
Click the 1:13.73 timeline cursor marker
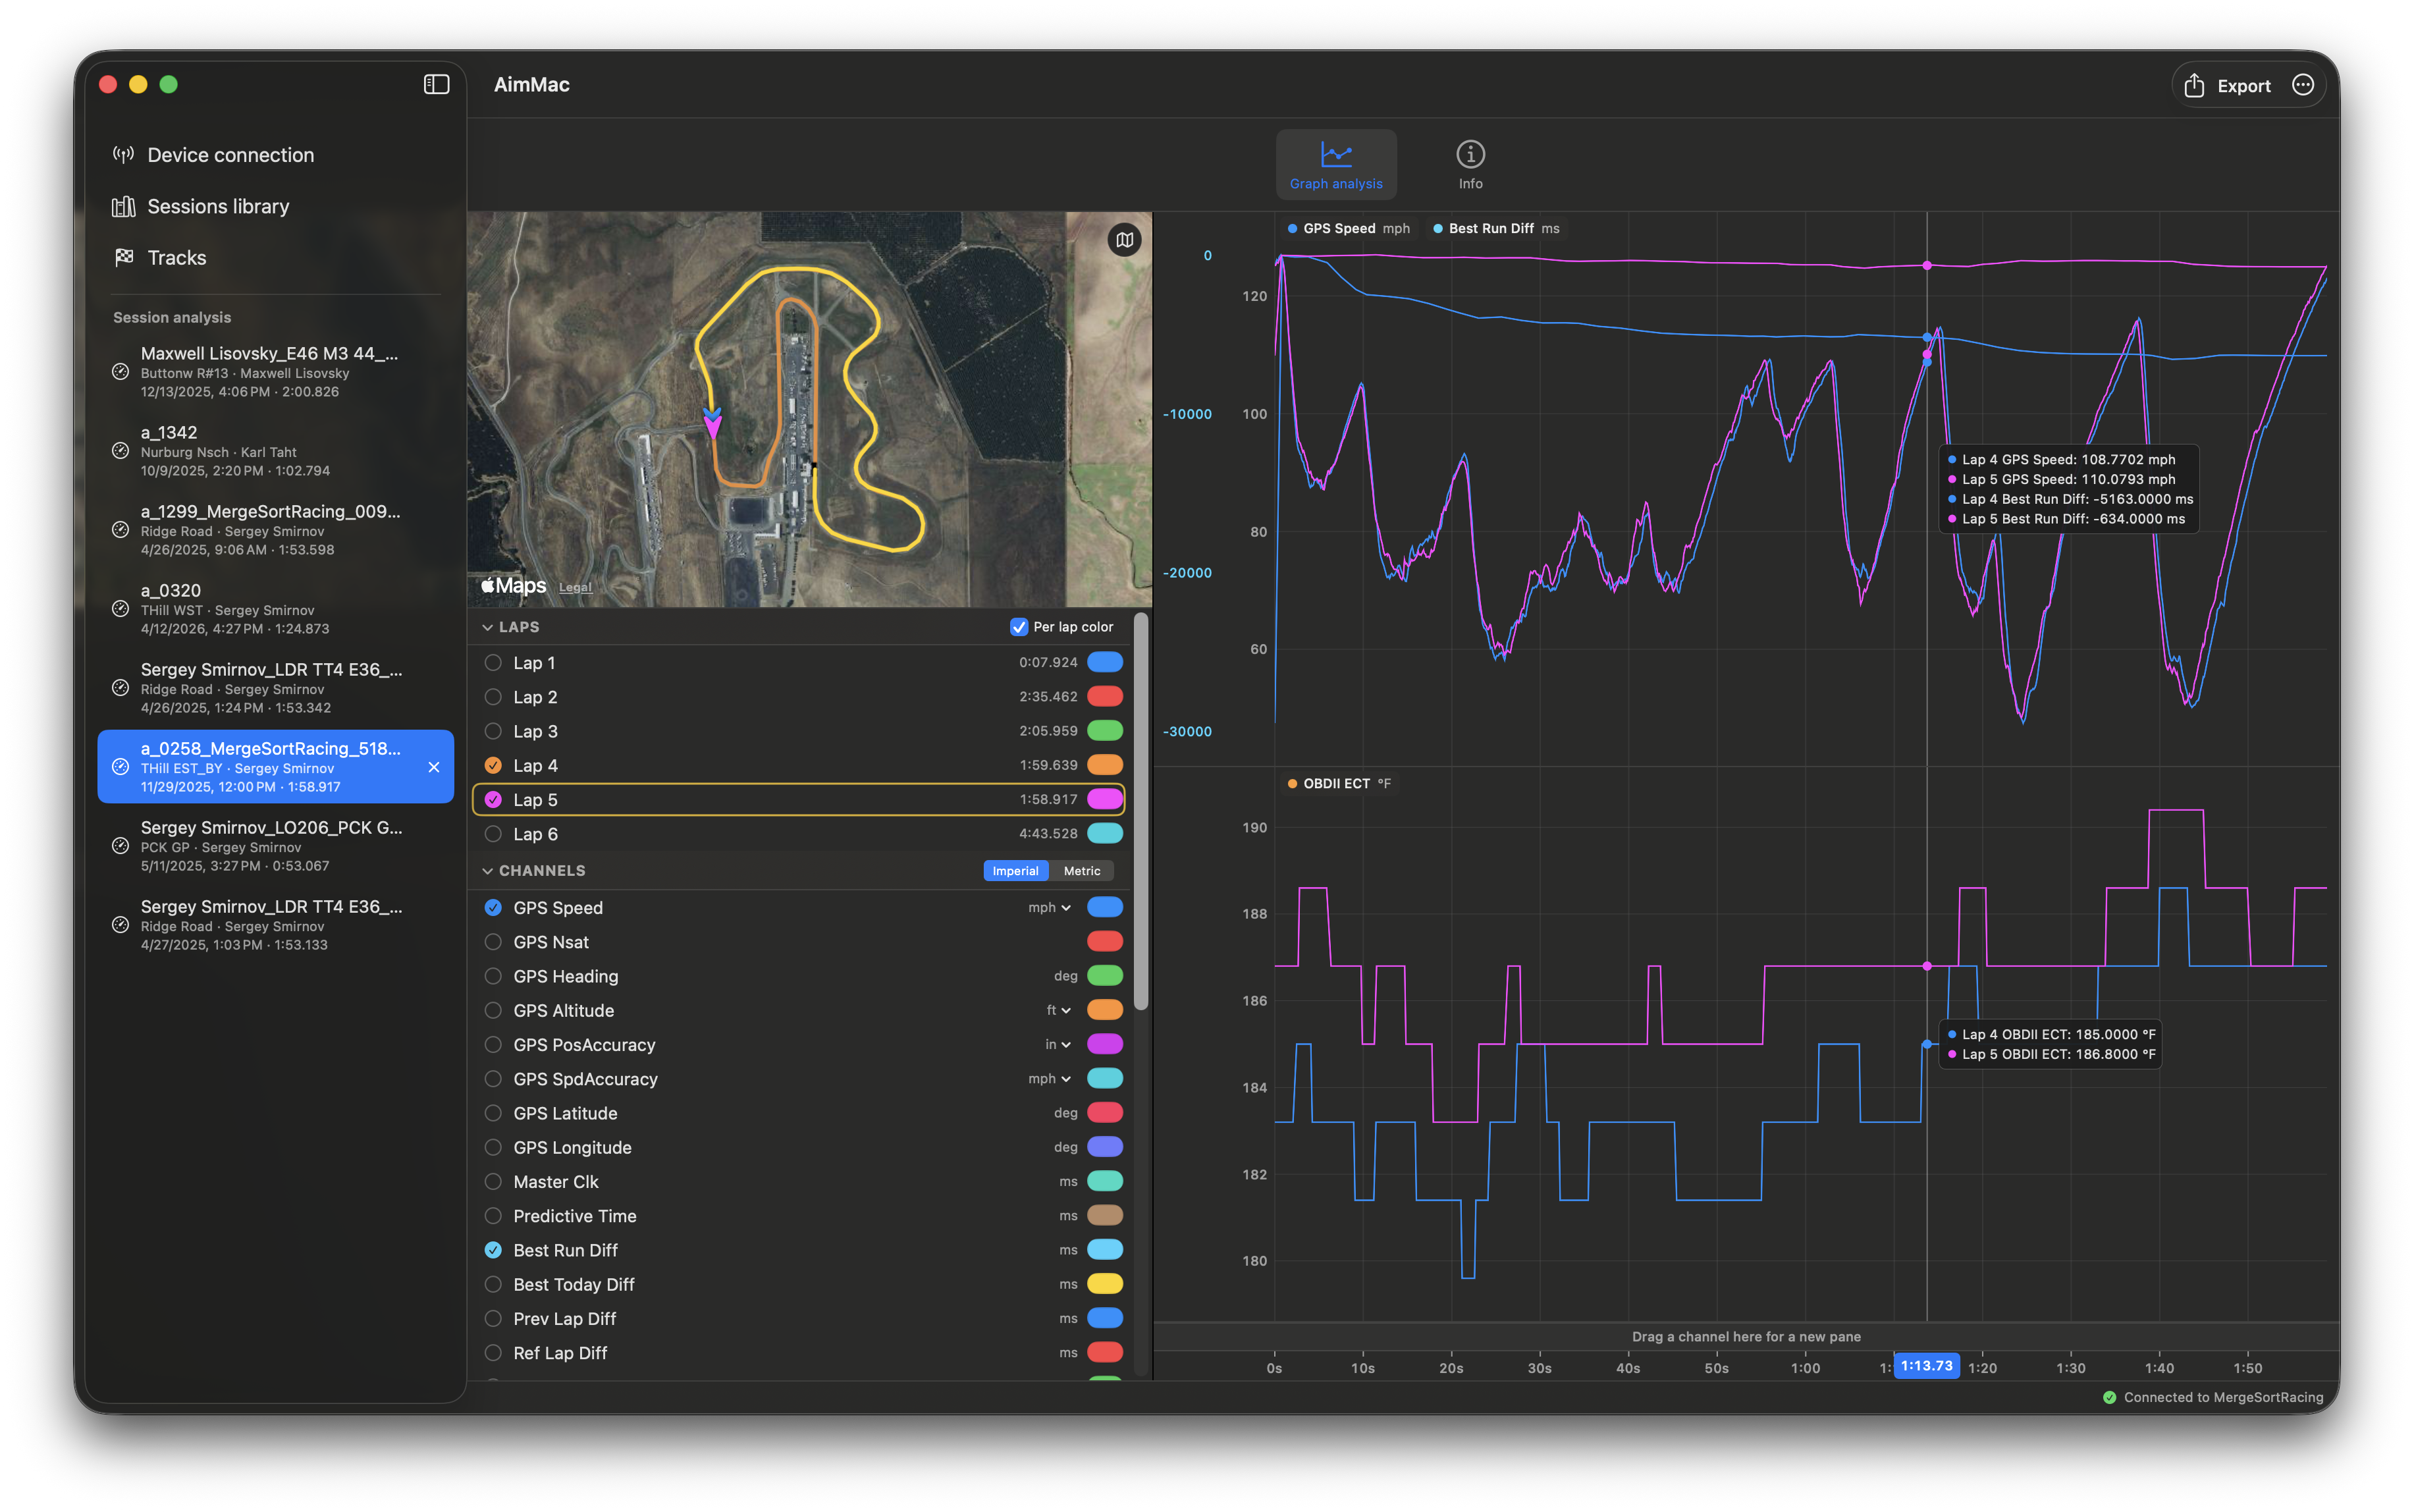pyautogui.click(x=1926, y=1366)
